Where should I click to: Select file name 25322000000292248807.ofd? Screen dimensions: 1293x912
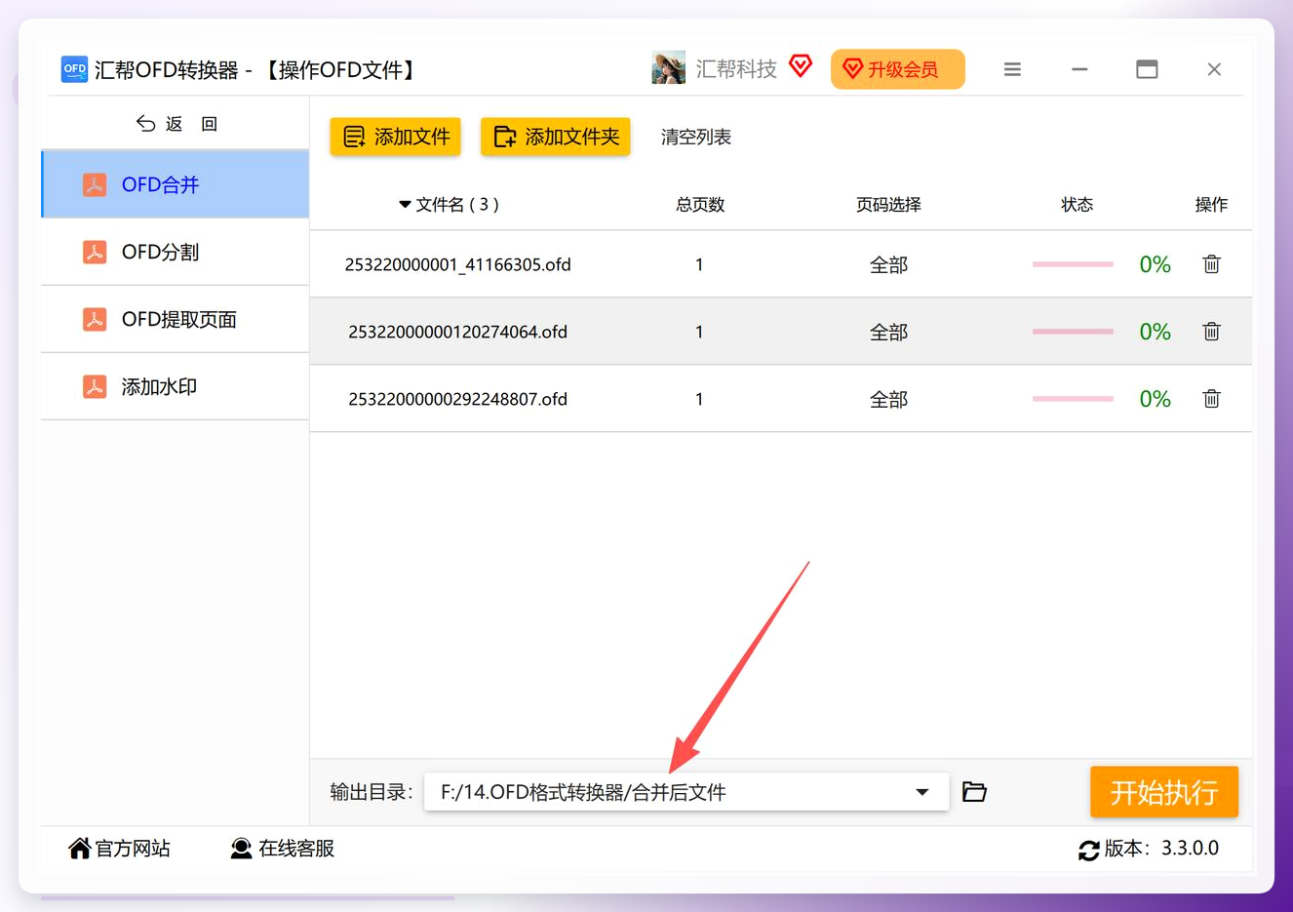click(457, 399)
